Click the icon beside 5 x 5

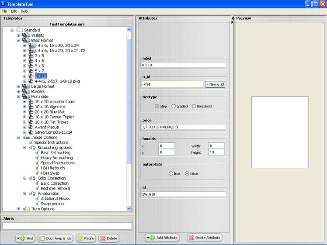point(31,66)
